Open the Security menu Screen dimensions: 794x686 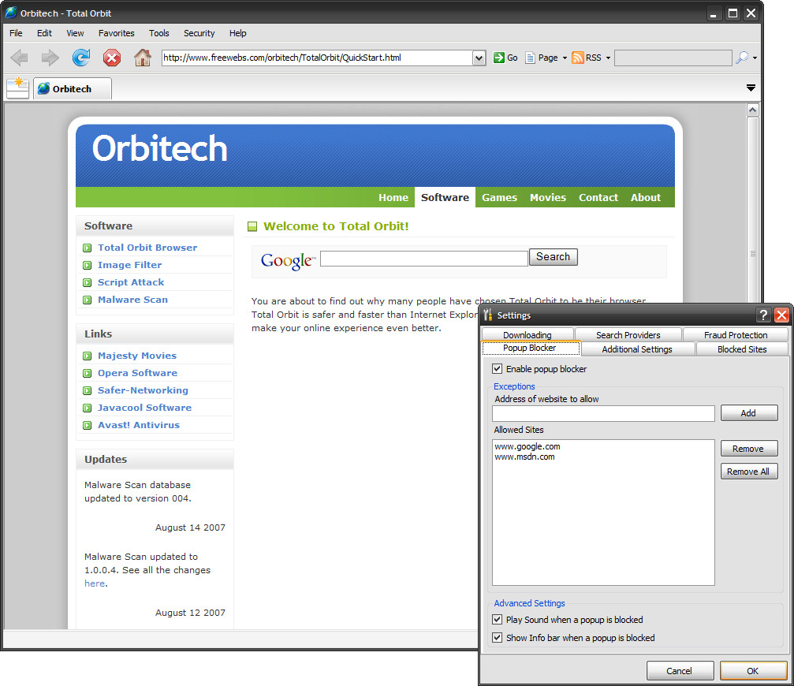coord(199,33)
